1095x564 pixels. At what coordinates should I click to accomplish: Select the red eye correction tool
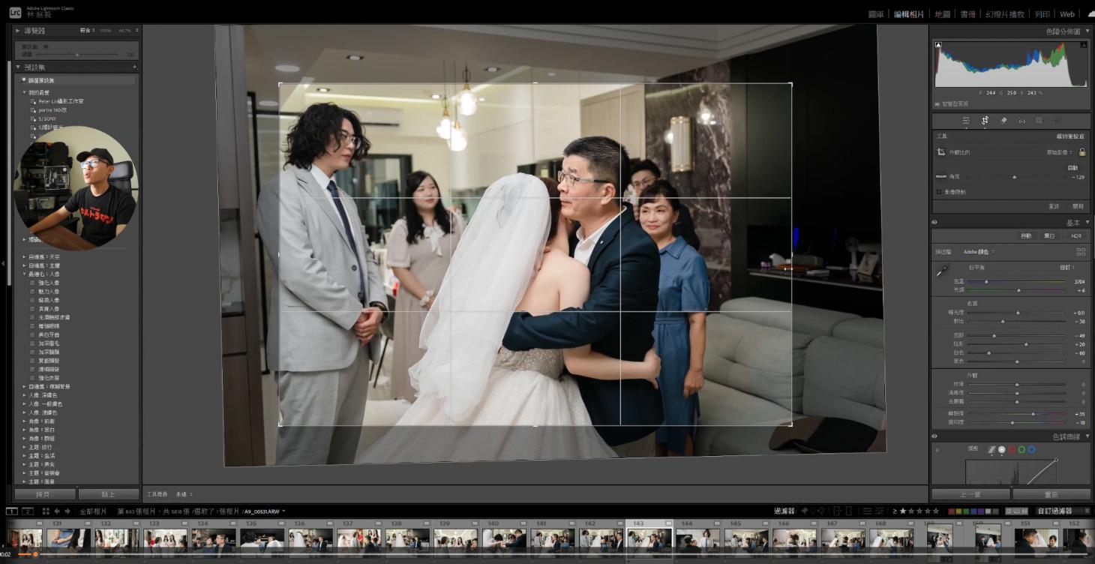pos(1021,120)
